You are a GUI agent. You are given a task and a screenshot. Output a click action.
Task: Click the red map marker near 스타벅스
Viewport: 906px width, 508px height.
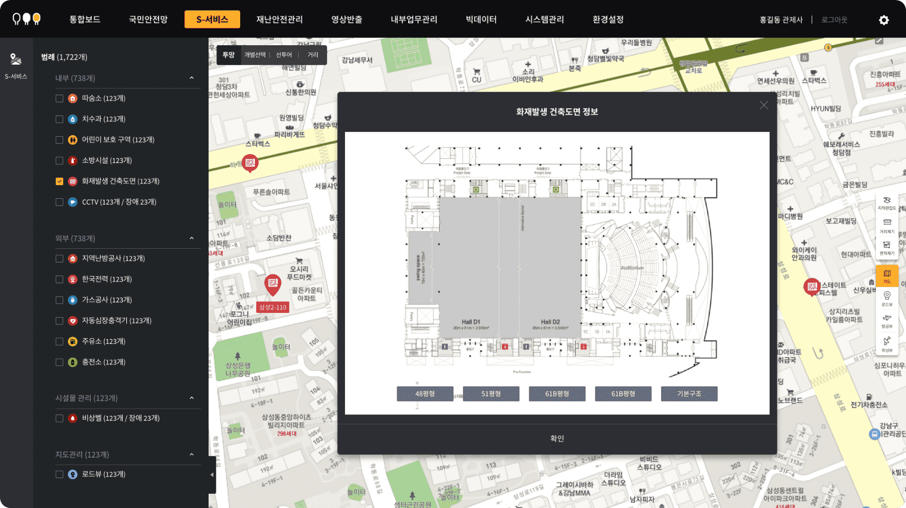(x=250, y=164)
